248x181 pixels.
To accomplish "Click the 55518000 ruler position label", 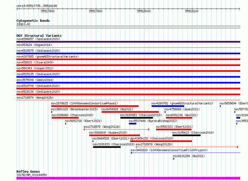I will tap(144, 11).
